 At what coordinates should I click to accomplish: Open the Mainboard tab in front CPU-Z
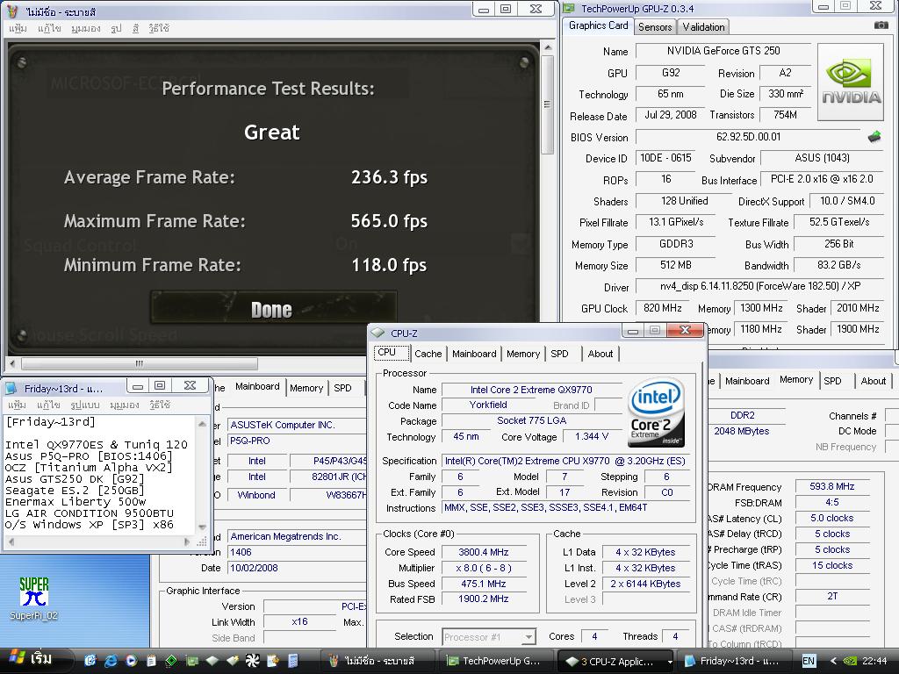click(474, 354)
